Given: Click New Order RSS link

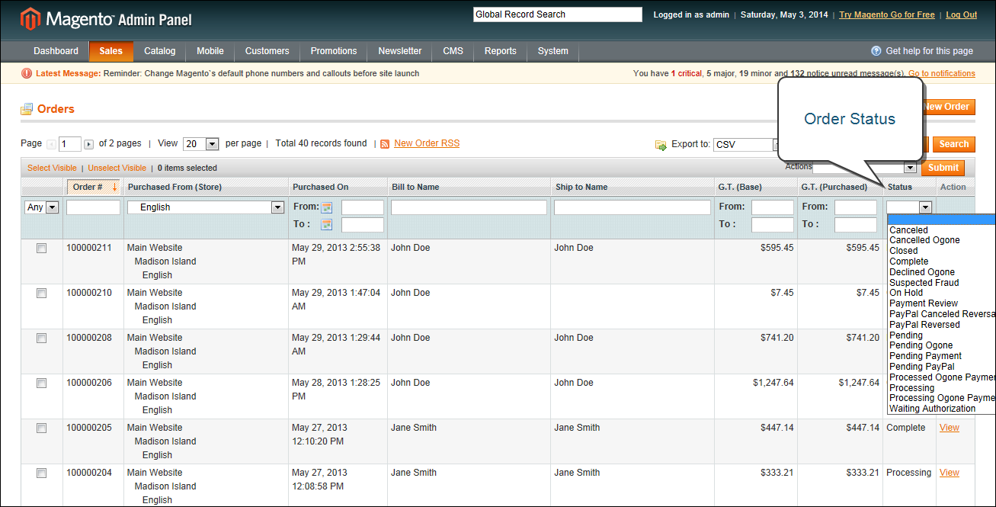Looking at the screenshot, I should pyautogui.click(x=427, y=143).
